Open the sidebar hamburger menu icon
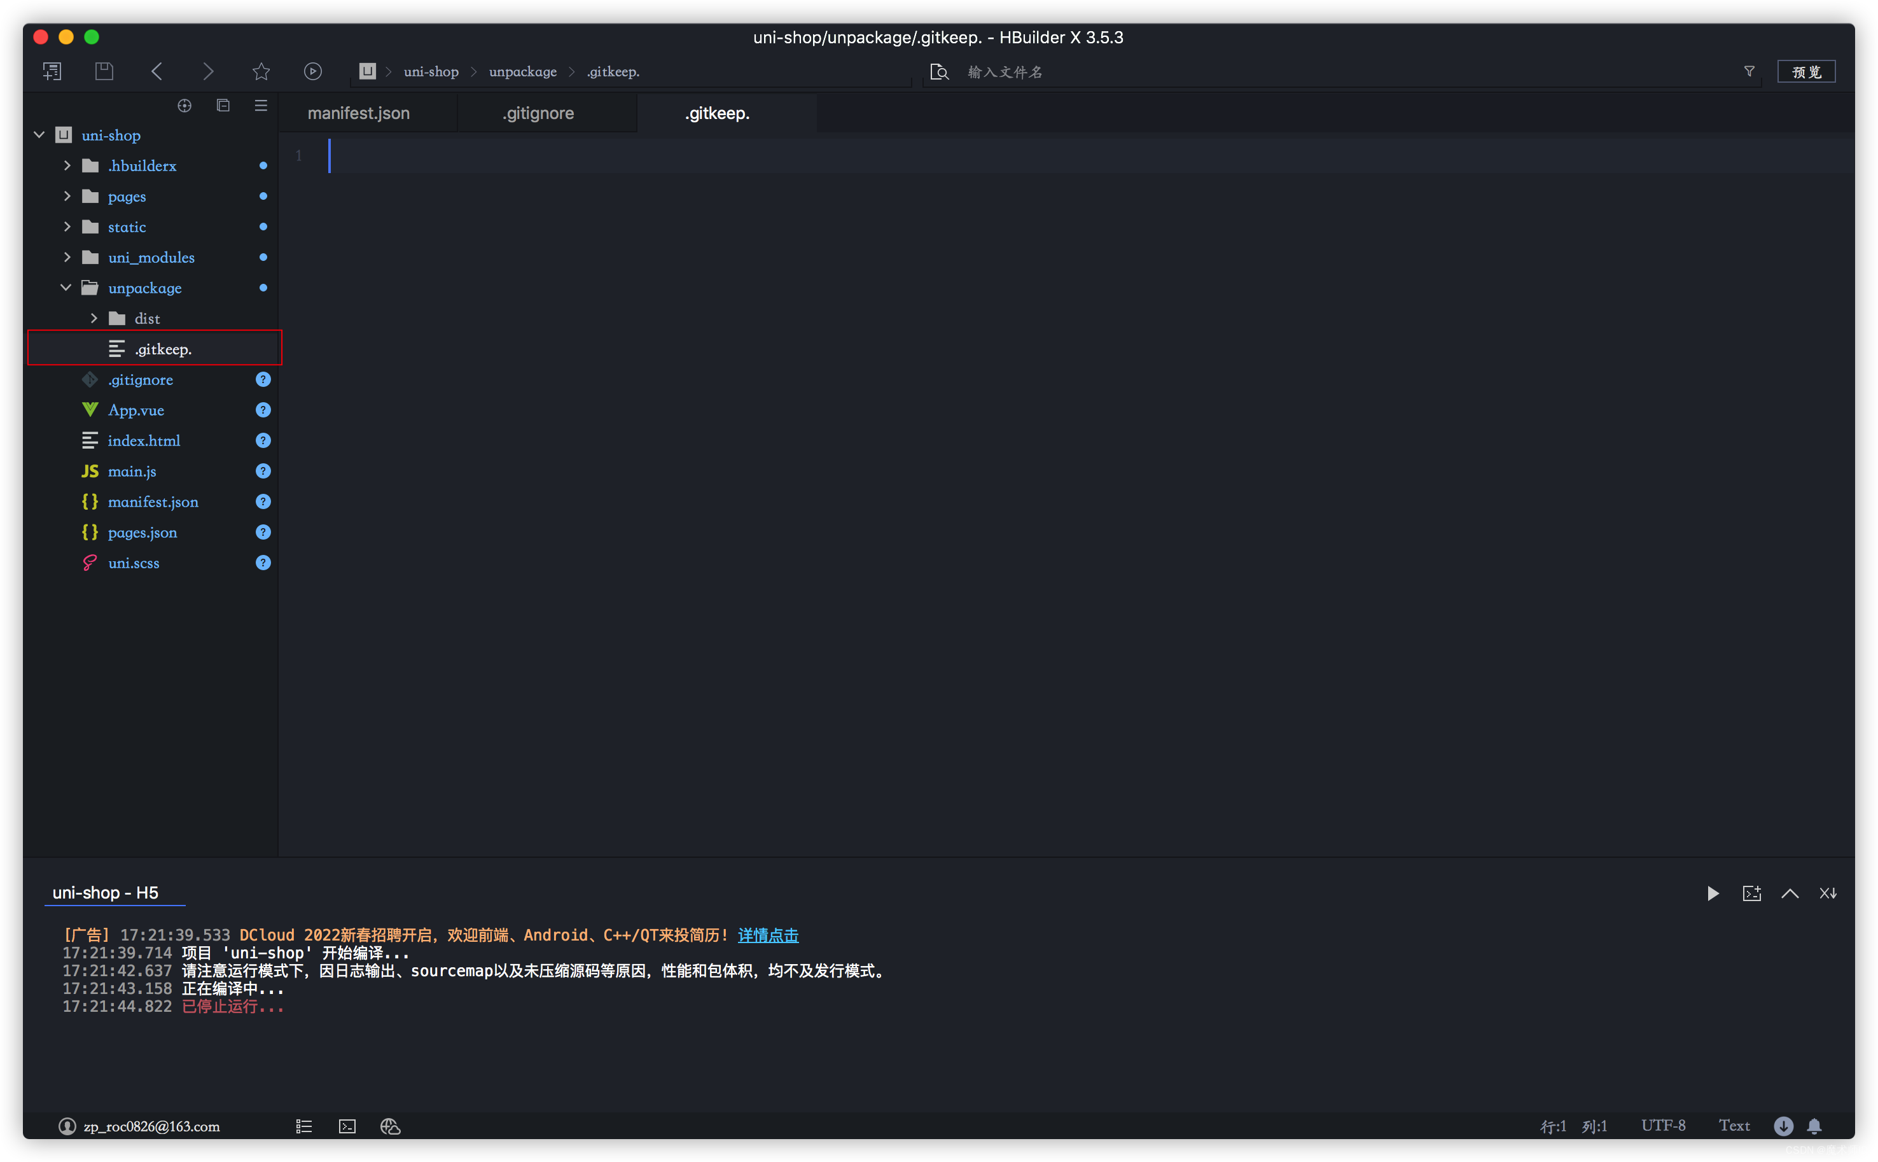The width and height of the screenshot is (1878, 1162). tap(261, 105)
